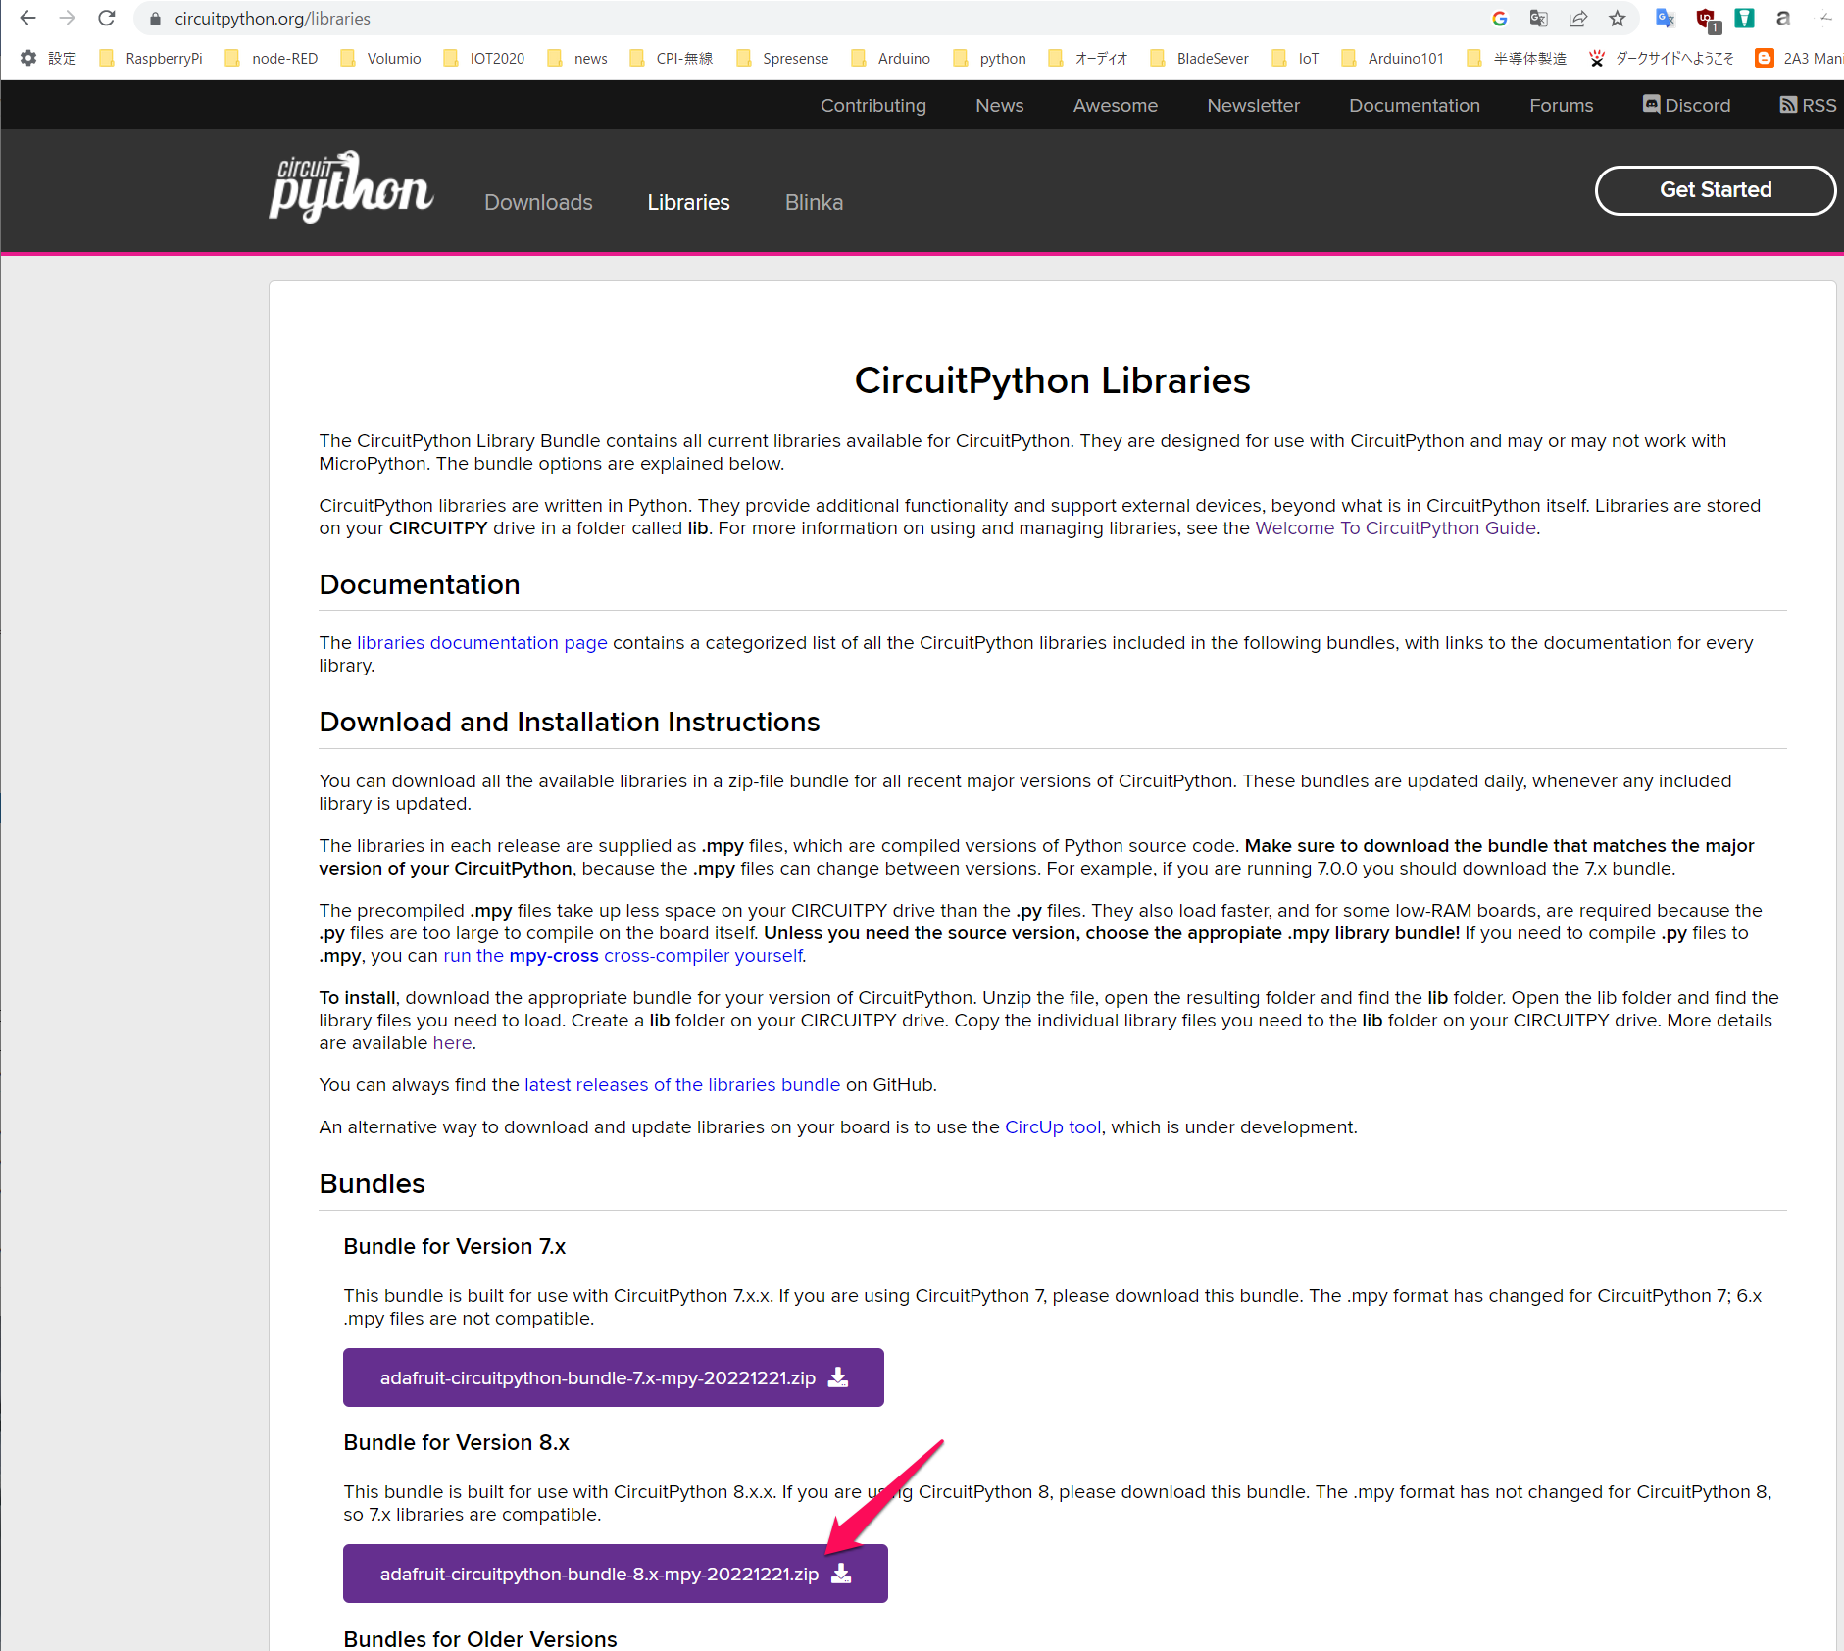This screenshot has width=1844, height=1651.
Task: Click the 'Bundle for Version 8.x' heading
Action: (x=456, y=1442)
